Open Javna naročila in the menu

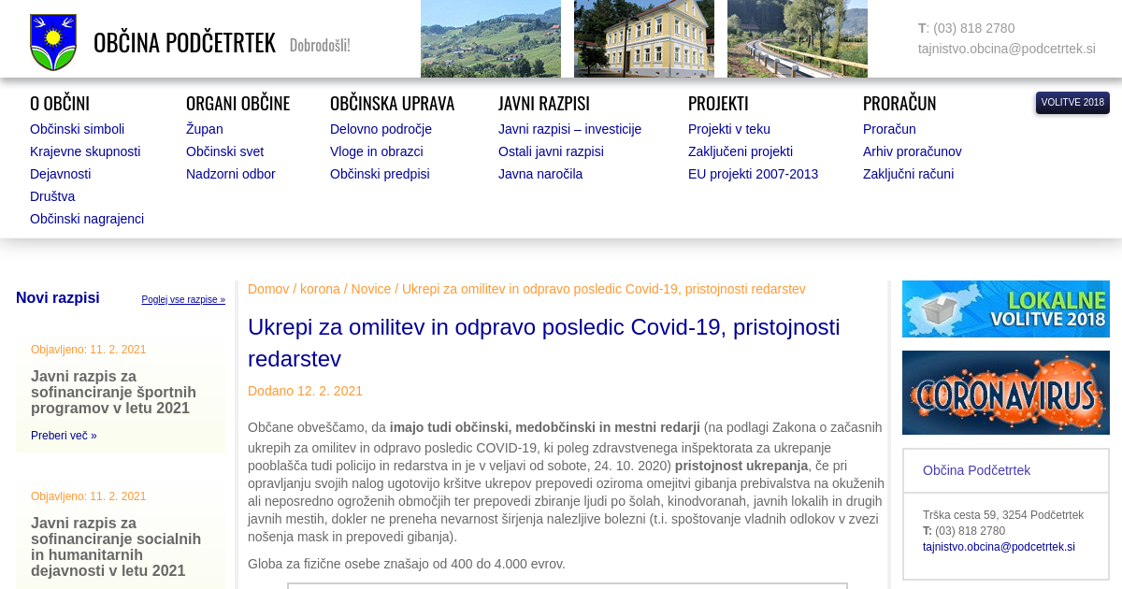539,174
